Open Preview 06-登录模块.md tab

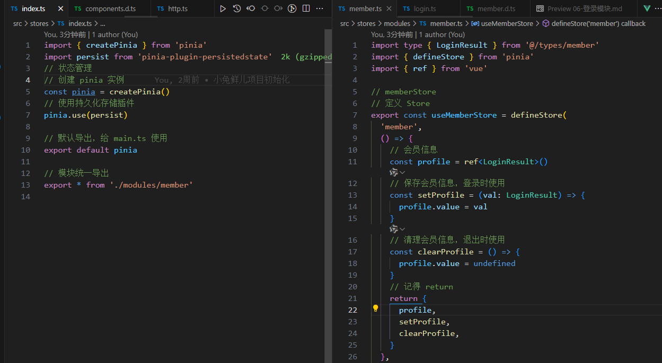click(585, 9)
